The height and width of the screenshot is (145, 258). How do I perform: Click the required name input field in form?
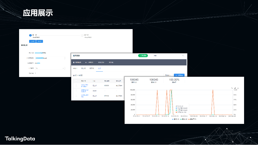click(50, 58)
